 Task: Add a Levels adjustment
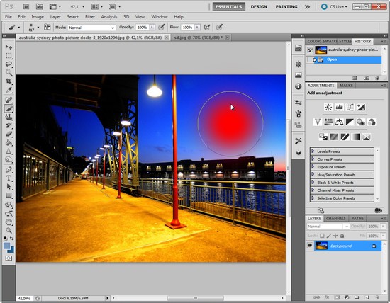pyautogui.click(x=339, y=108)
